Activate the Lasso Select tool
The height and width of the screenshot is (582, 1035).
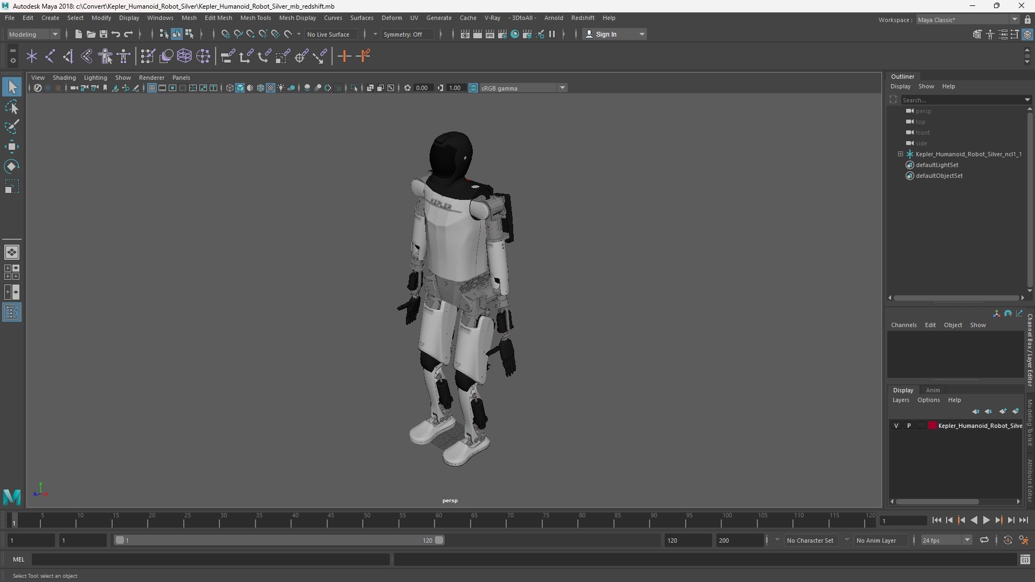pos(12,107)
